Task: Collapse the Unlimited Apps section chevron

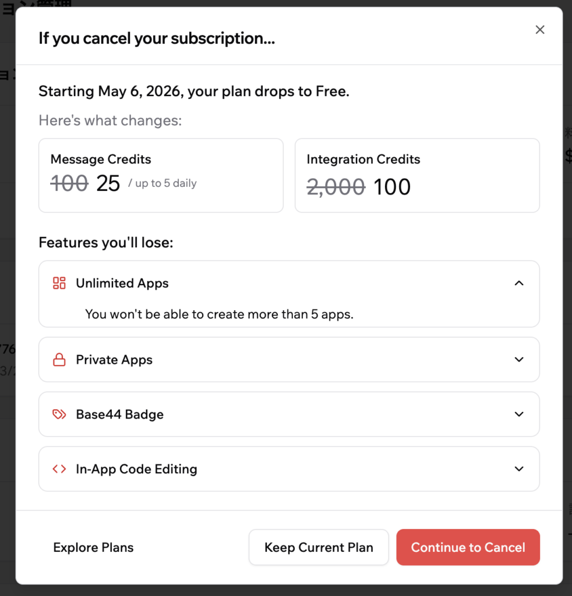Action: click(x=519, y=283)
